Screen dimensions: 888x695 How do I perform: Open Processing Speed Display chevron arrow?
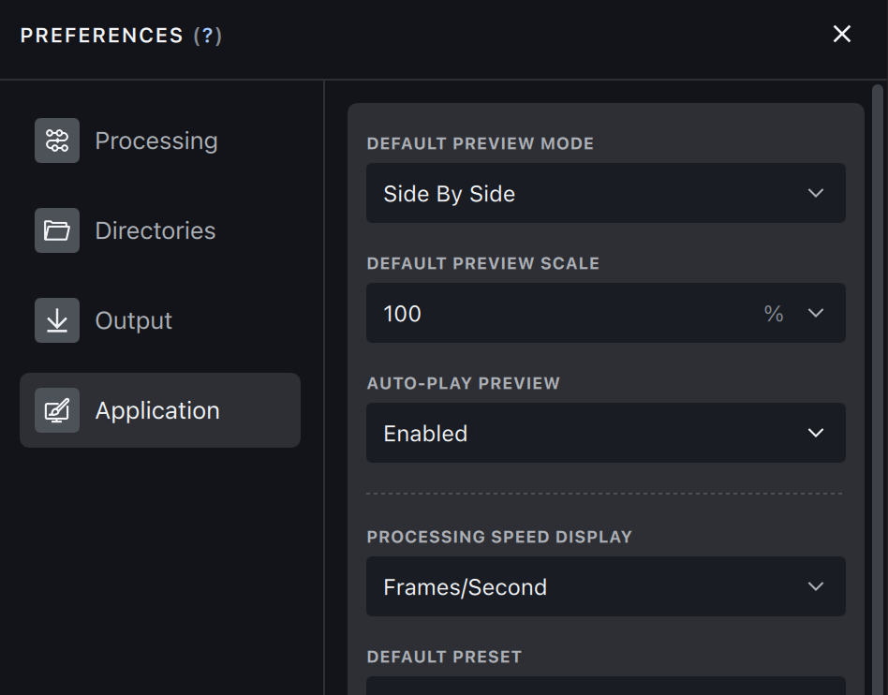[x=816, y=586]
